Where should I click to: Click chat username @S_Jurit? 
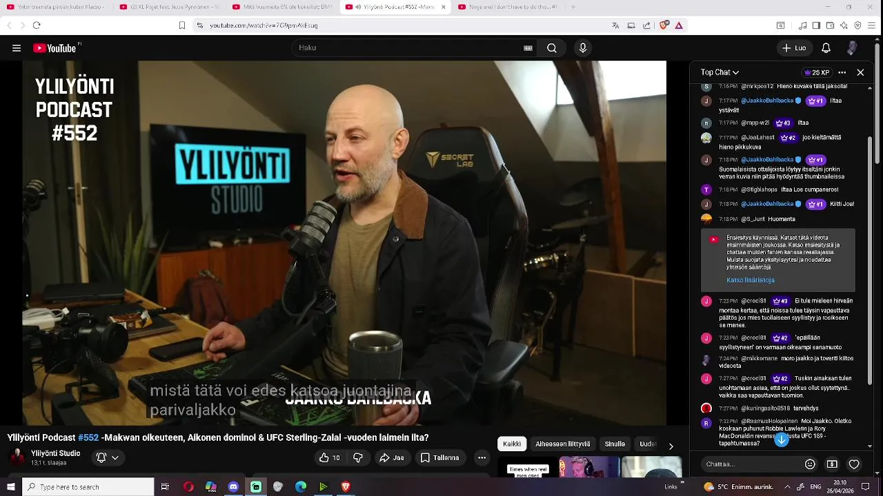click(753, 219)
